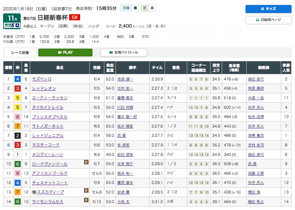The width and height of the screenshot is (295, 210).
Task: Open jockey 武 豊 profile
Action: [122, 136]
